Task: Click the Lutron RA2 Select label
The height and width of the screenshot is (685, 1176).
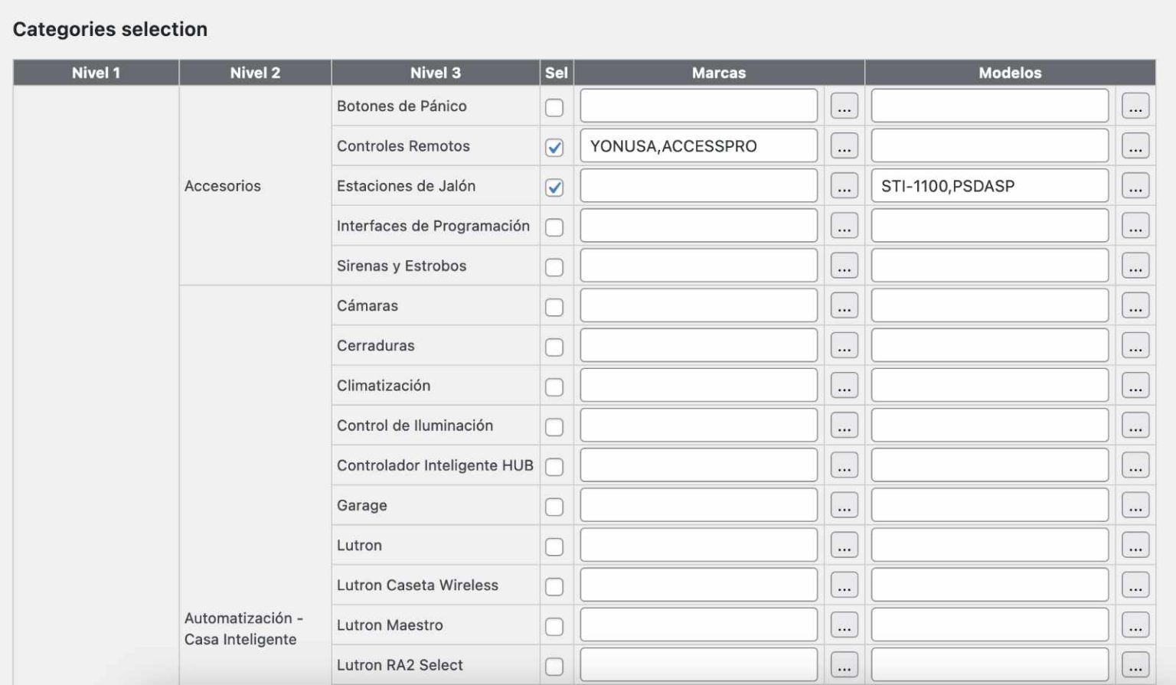Action: [x=400, y=665]
